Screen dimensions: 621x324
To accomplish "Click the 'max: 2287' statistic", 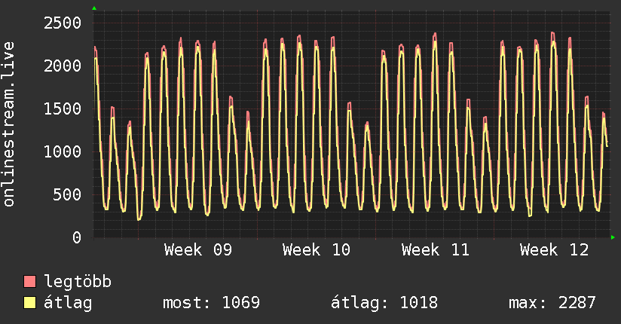I will [x=552, y=303].
